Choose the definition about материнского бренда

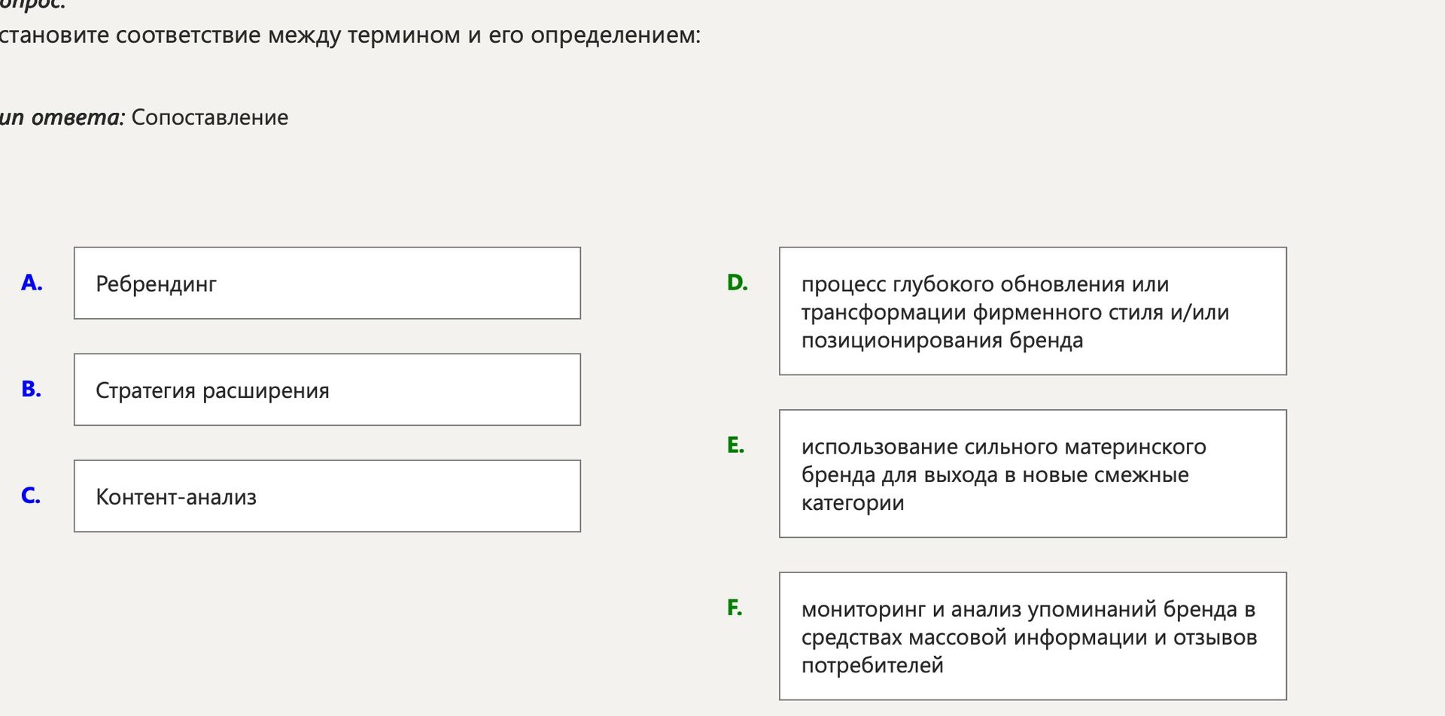[x=1033, y=474]
